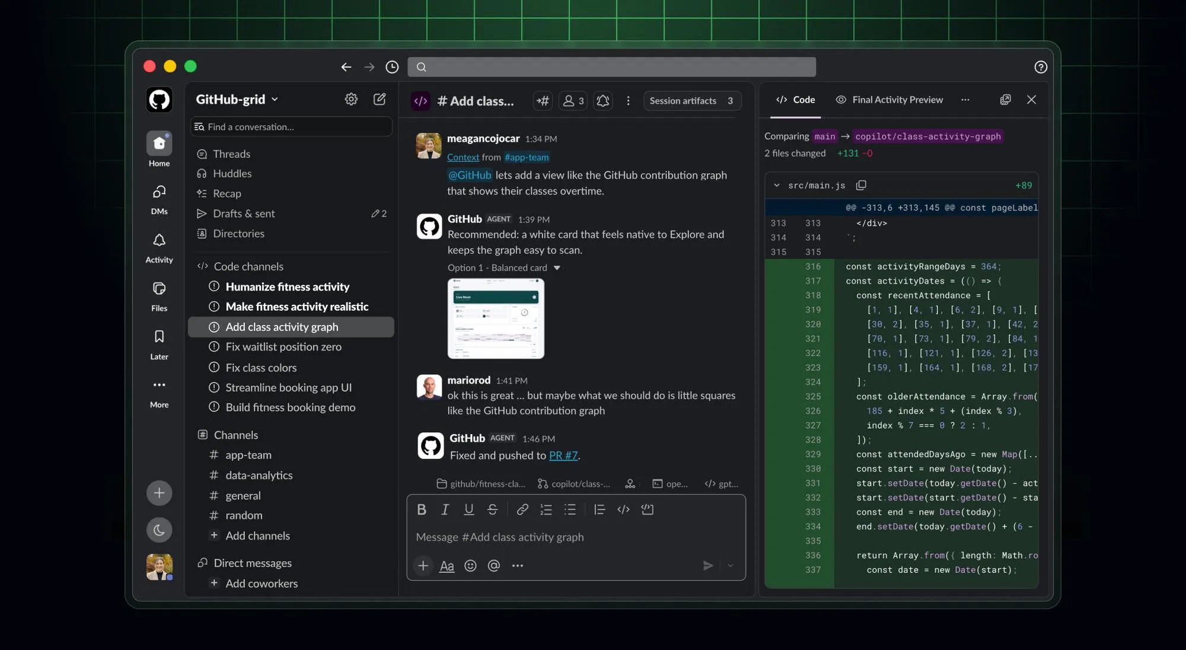Screen dimensions: 1186x650
Task: Switch to Final Activity Preview tab
Action: 889,100
